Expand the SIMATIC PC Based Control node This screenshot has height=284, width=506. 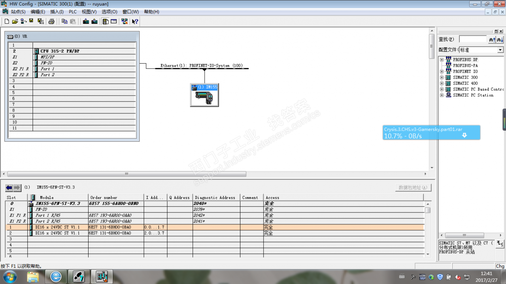point(442,89)
